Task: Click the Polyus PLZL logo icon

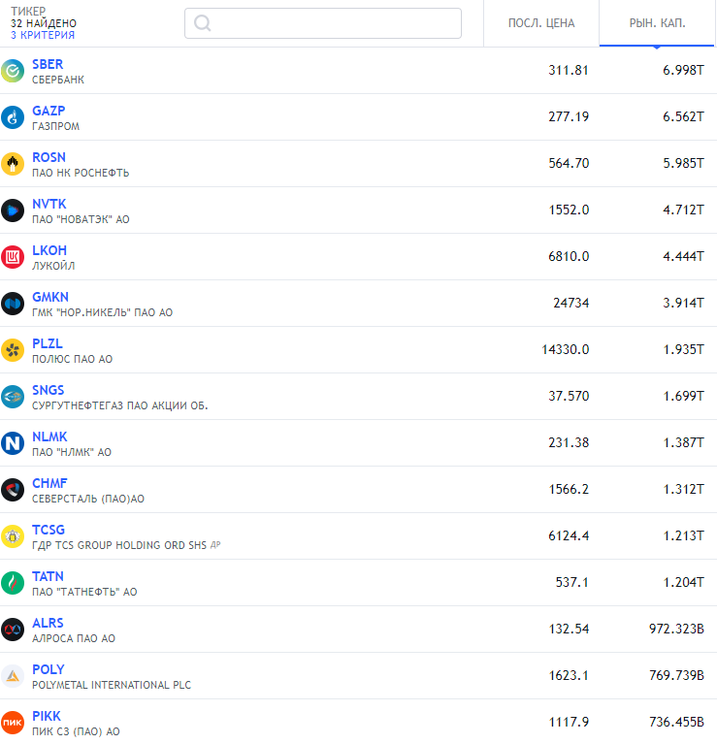Action: [13, 350]
